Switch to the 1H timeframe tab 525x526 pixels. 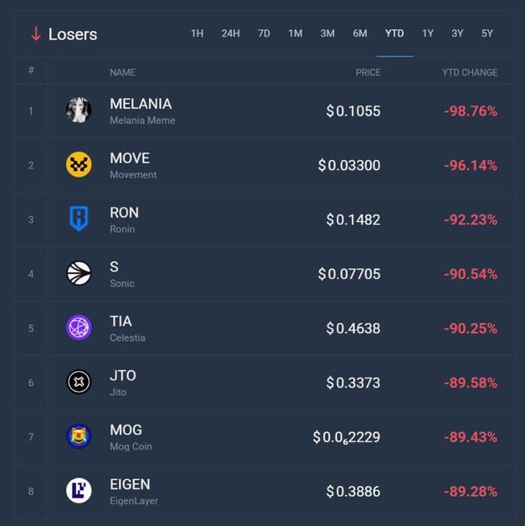197,34
